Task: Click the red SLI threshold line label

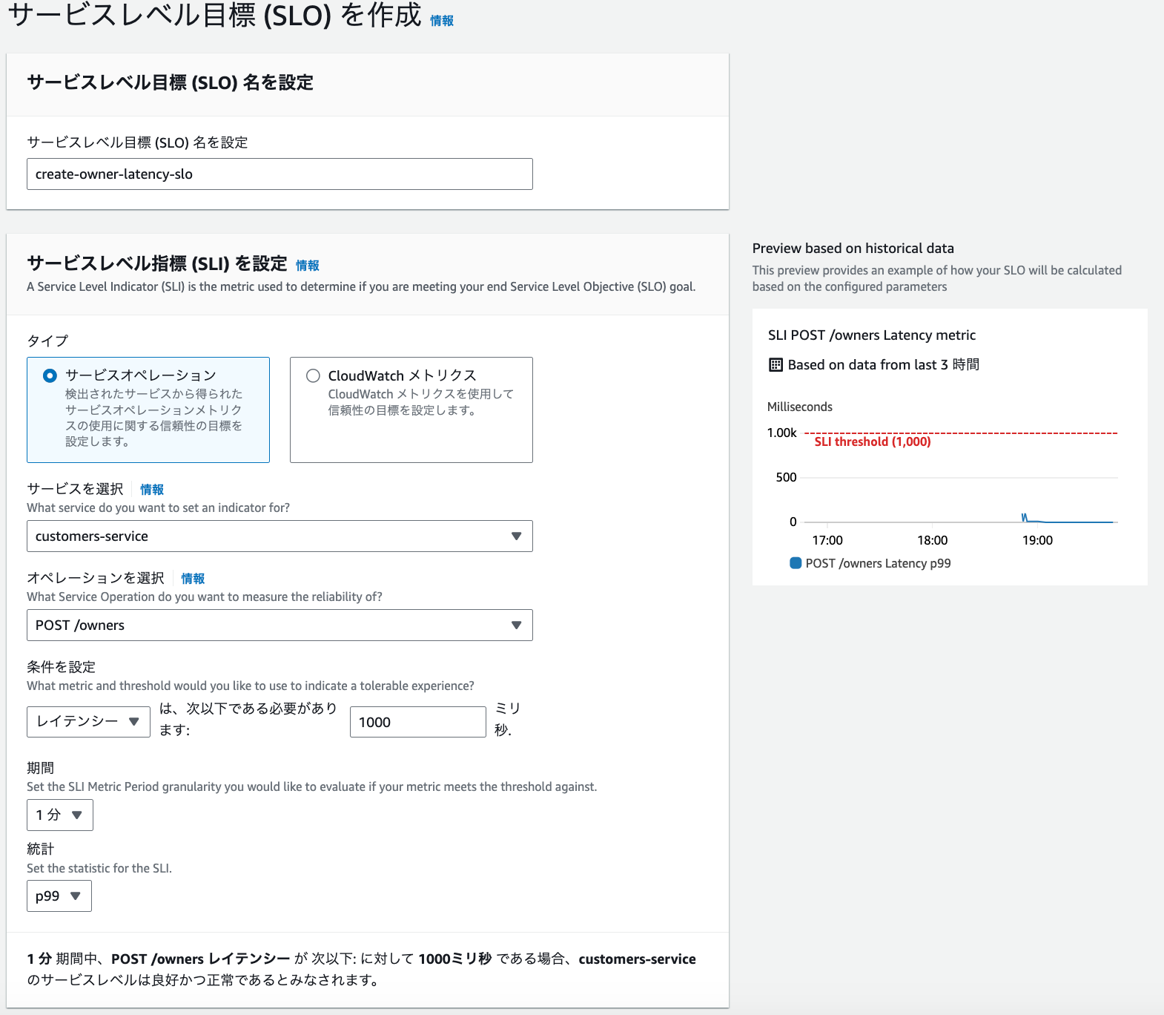Action: 872,442
